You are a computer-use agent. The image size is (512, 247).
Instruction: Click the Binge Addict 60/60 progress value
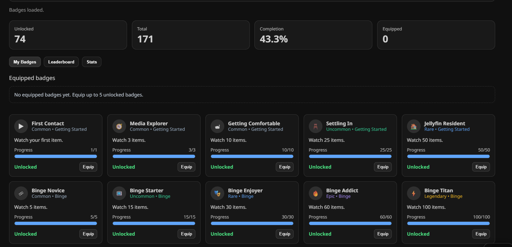click(x=386, y=217)
